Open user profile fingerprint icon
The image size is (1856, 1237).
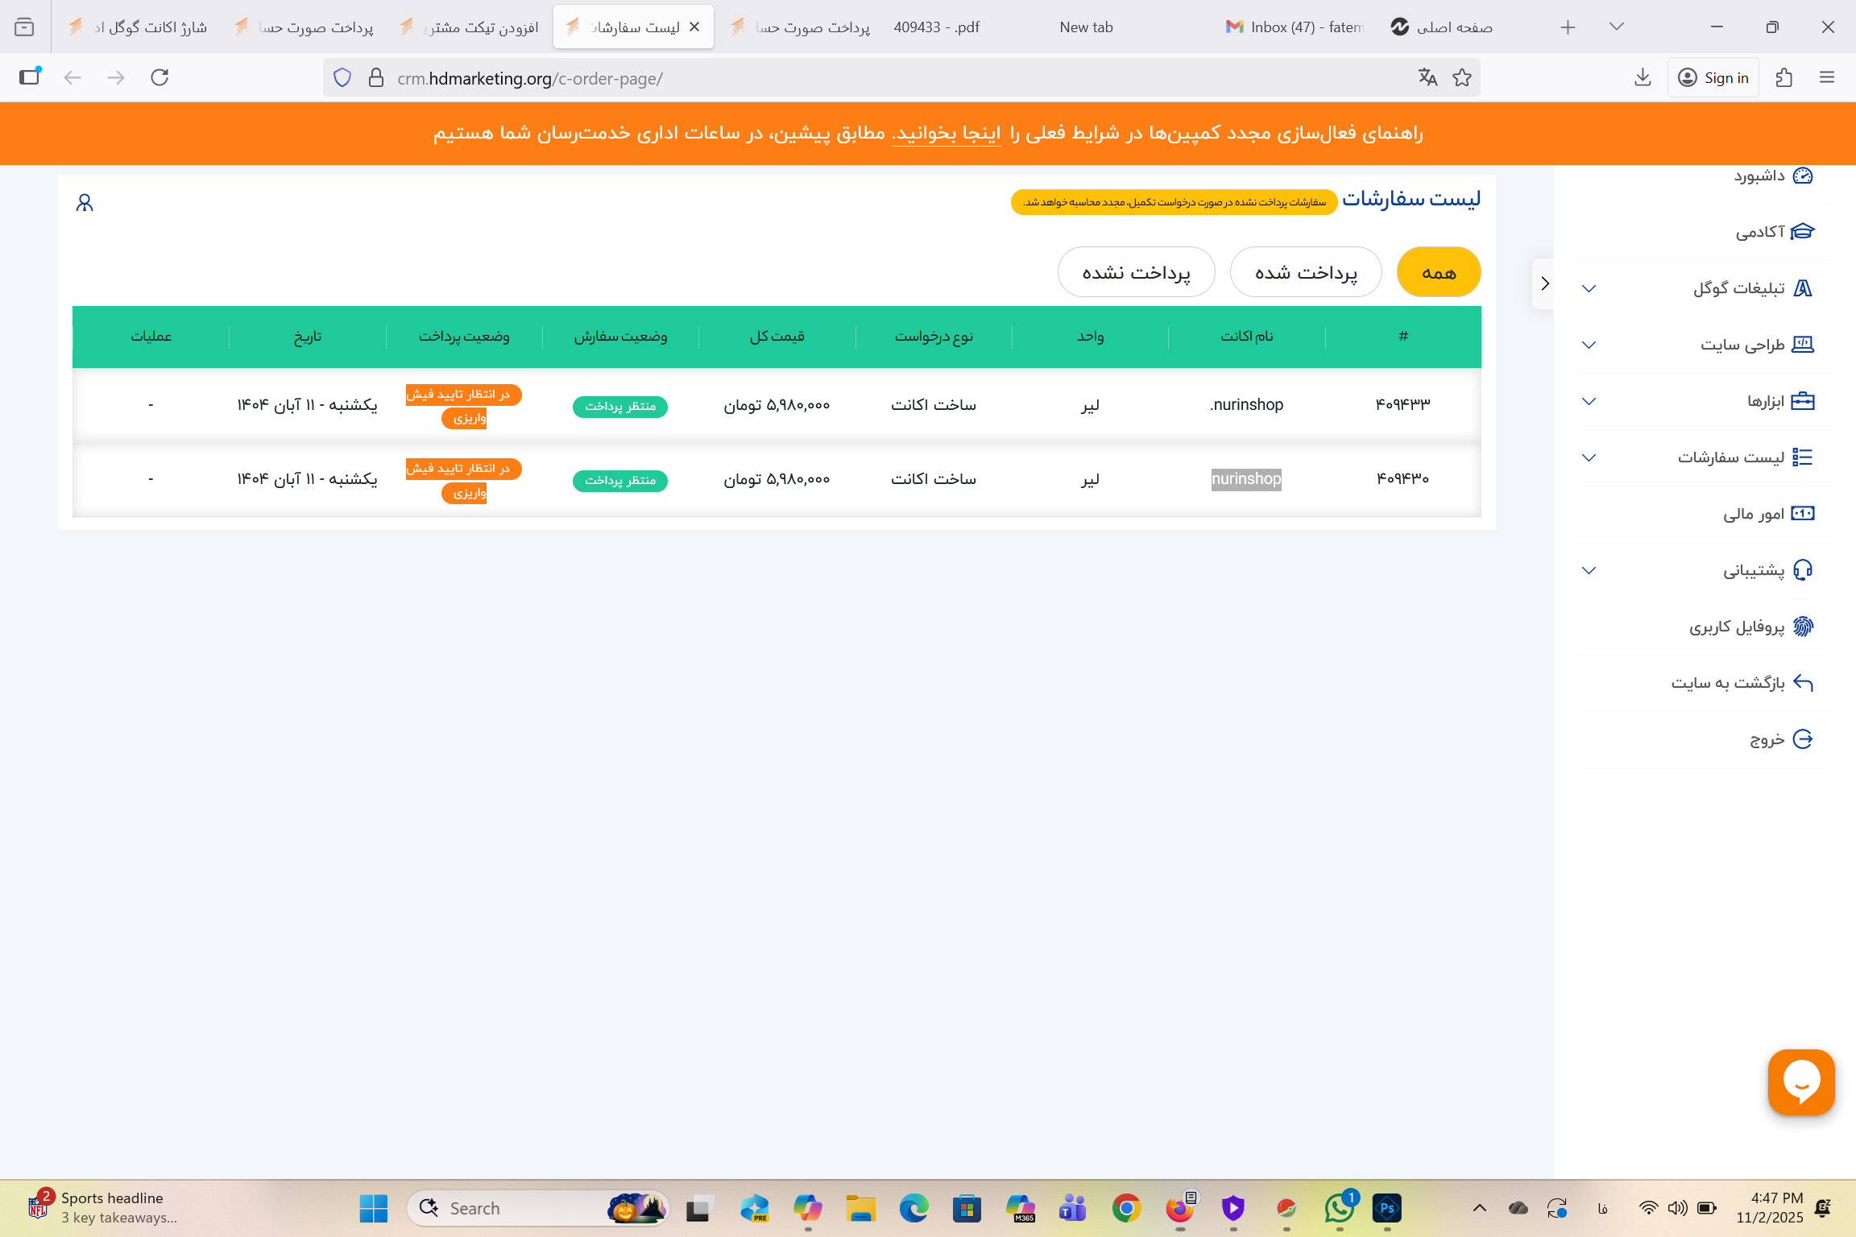click(x=1802, y=627)
